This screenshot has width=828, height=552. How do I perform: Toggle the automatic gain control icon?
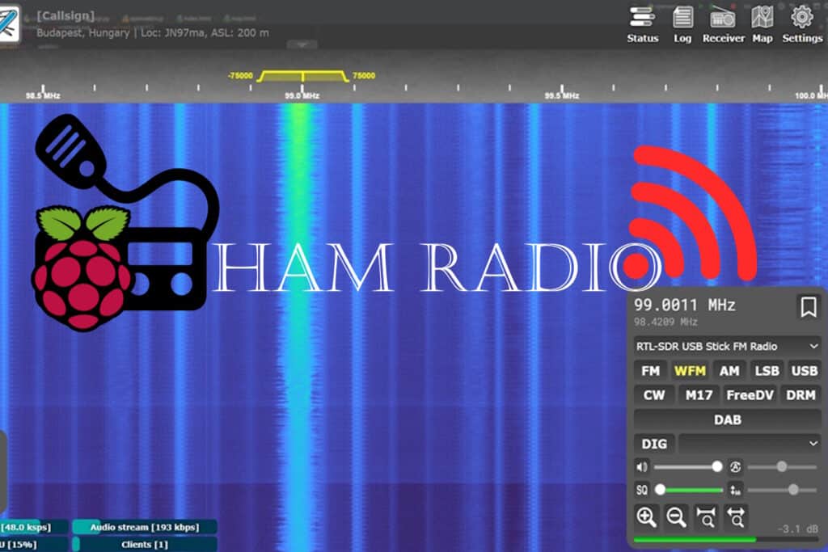737,466
